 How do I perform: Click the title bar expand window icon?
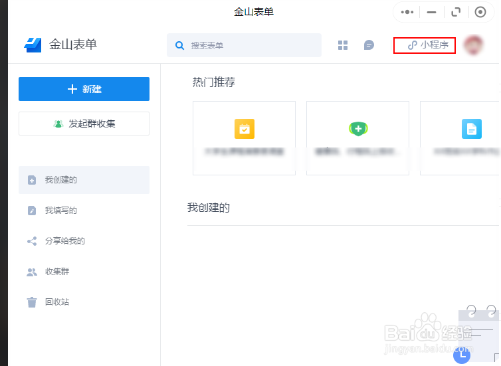click(x=456, y=12)
